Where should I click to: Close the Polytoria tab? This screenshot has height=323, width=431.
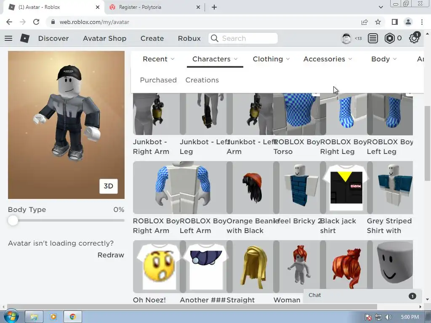(198, 7)
